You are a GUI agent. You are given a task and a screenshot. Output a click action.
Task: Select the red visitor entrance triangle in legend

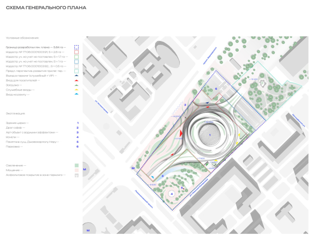click(x=77, y=80)
